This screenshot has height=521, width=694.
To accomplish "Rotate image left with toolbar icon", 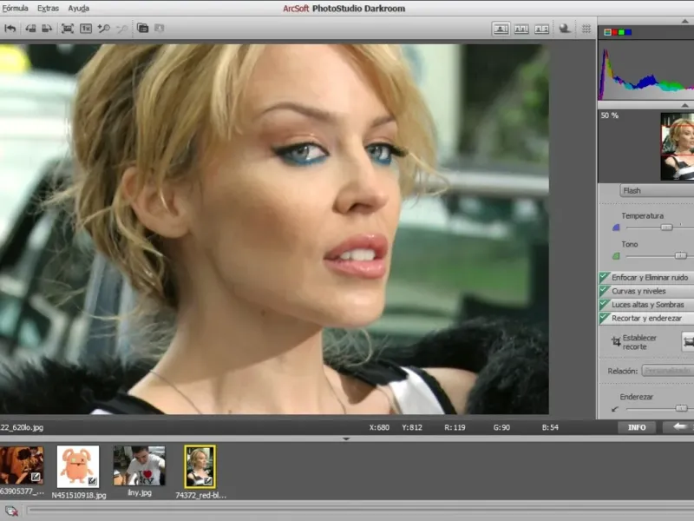I will click(x=30, y=29).
